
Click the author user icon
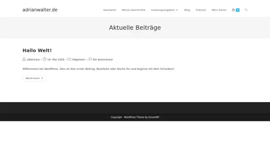click(x=24, y=59)
